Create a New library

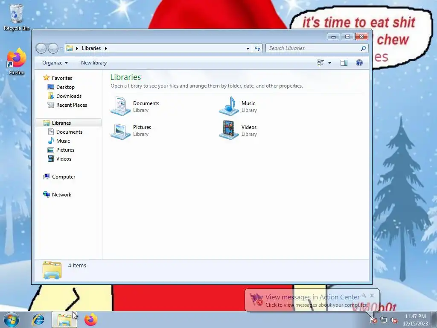pos(94,63)
